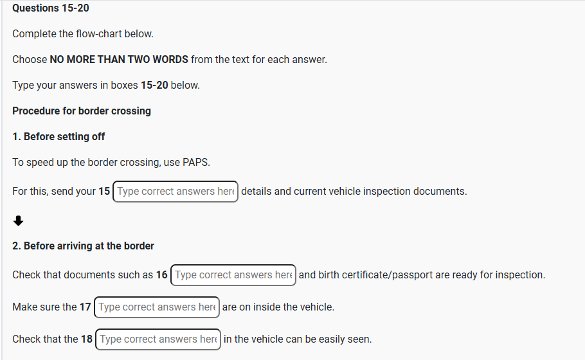This screenshot has width=585, height=360.
Task: Click the answer box for question 16
Action: (x=233, y=275)
